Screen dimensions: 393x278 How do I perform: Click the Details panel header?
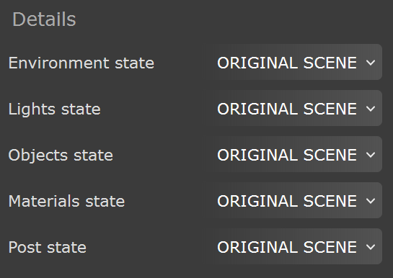(x=44, y=19)
